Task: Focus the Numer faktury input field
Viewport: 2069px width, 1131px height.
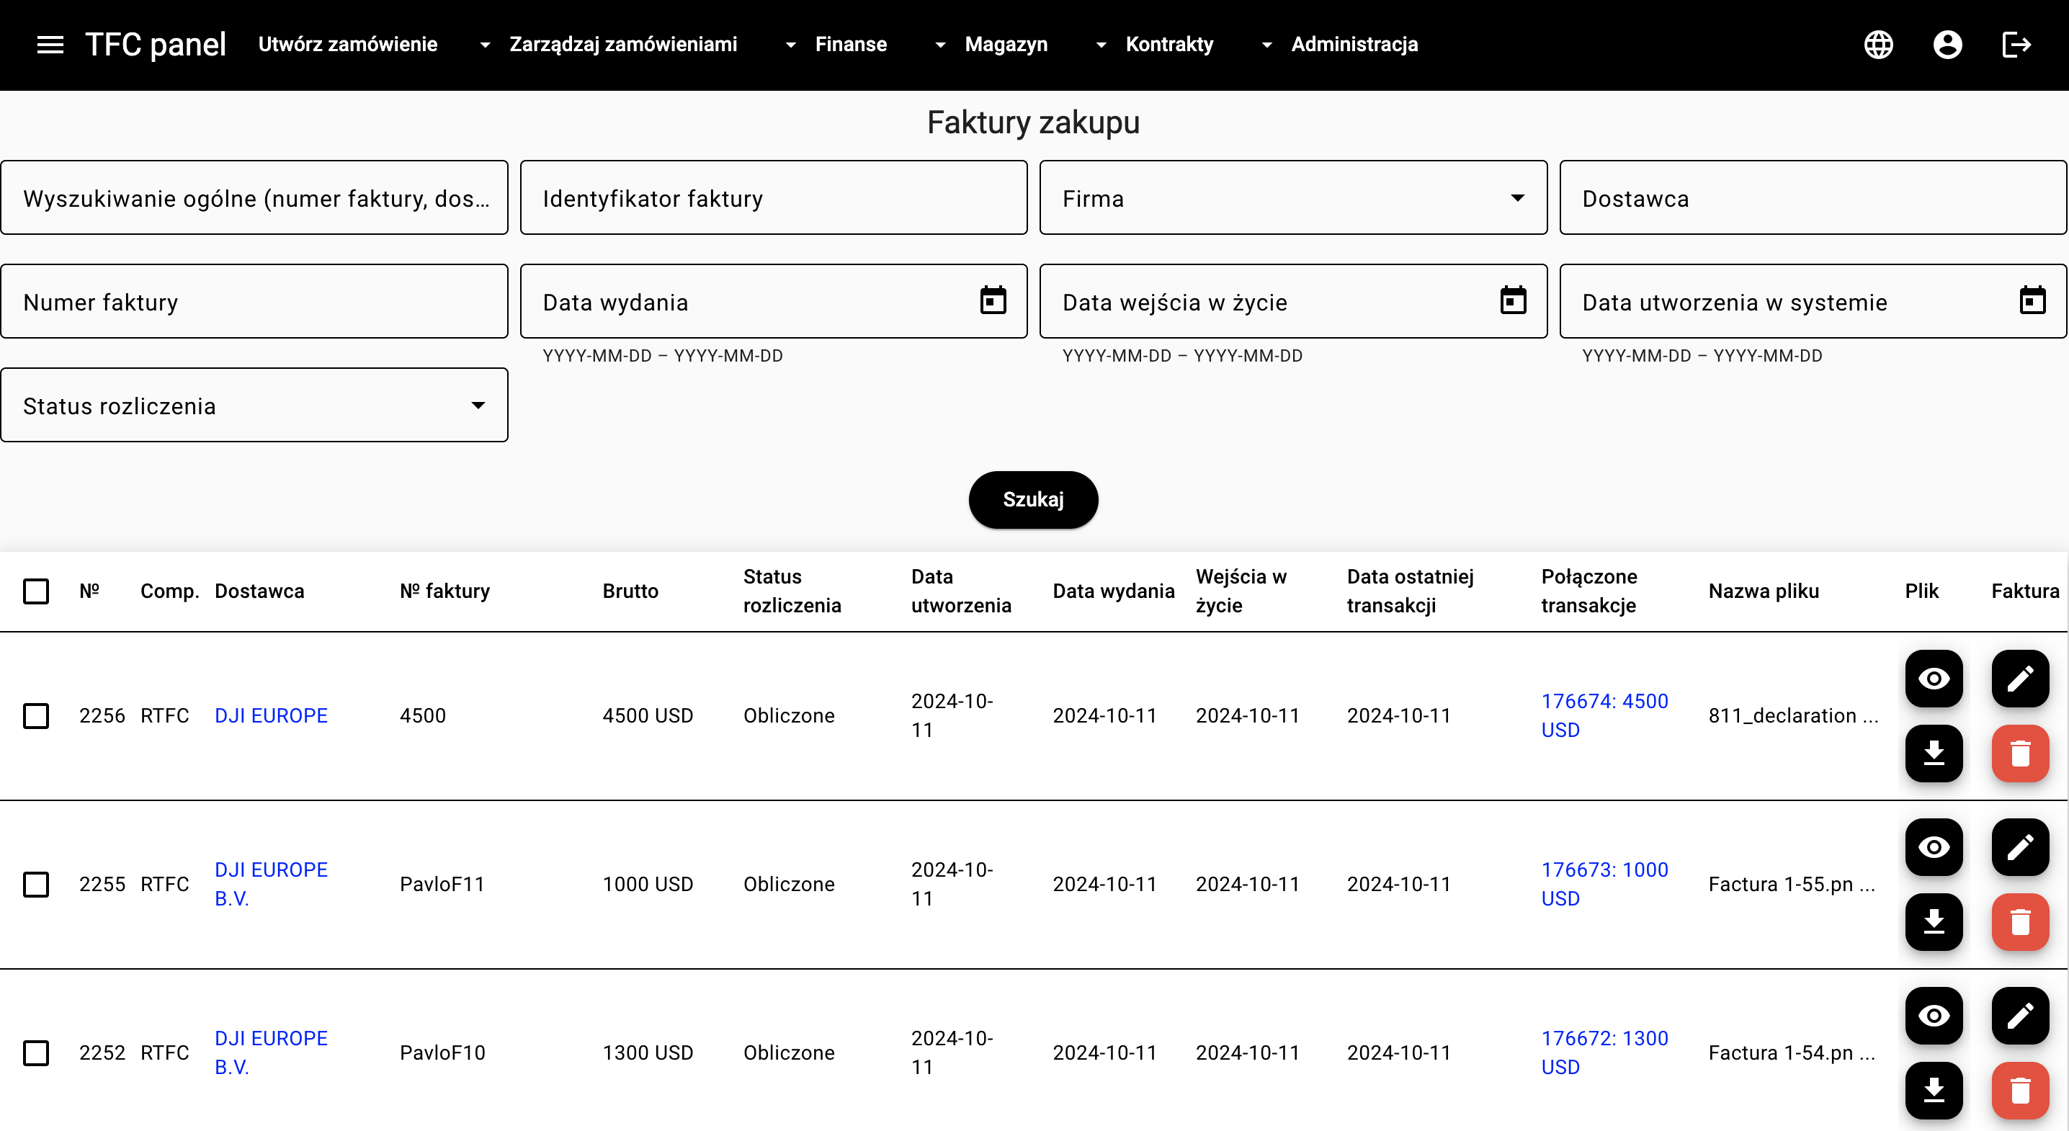Action: [254, 301]
